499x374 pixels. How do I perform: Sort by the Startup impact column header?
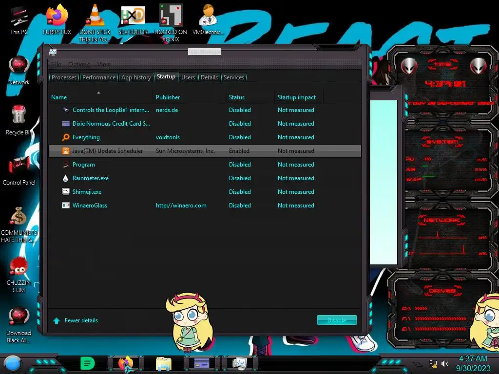tap(299, 97)
